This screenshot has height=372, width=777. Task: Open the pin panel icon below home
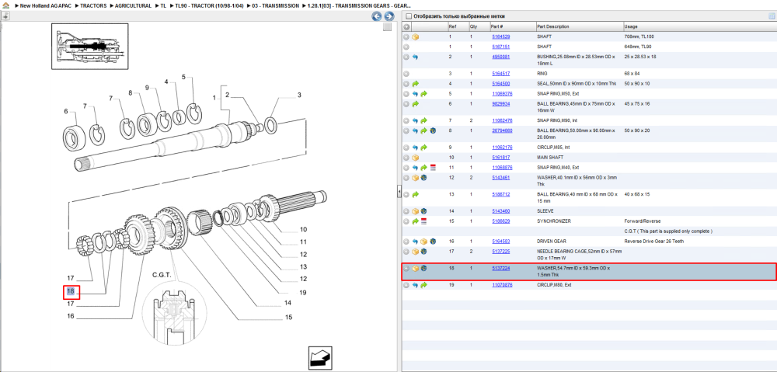pos(5,16)
